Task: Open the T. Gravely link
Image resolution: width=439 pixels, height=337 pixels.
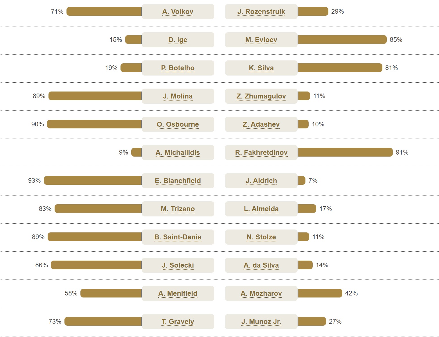Action: (178, 322)
